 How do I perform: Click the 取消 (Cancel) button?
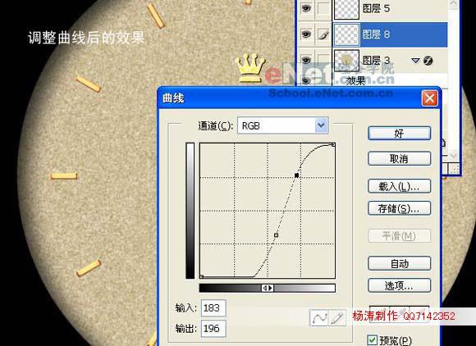tap(399, 158)
